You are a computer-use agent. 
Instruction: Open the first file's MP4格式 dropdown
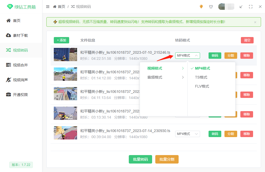[x=187, y=56]
